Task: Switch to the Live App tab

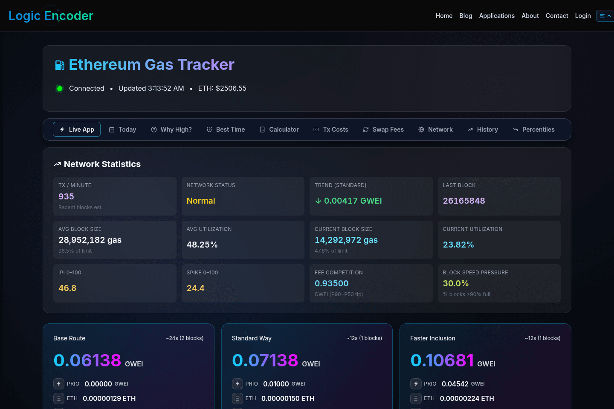Action: click(77, 130)
